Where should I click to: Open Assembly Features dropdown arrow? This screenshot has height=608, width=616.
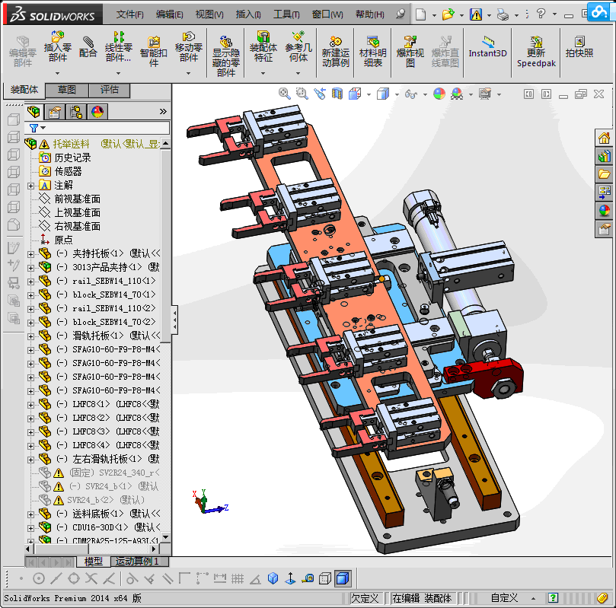[263, 73]
